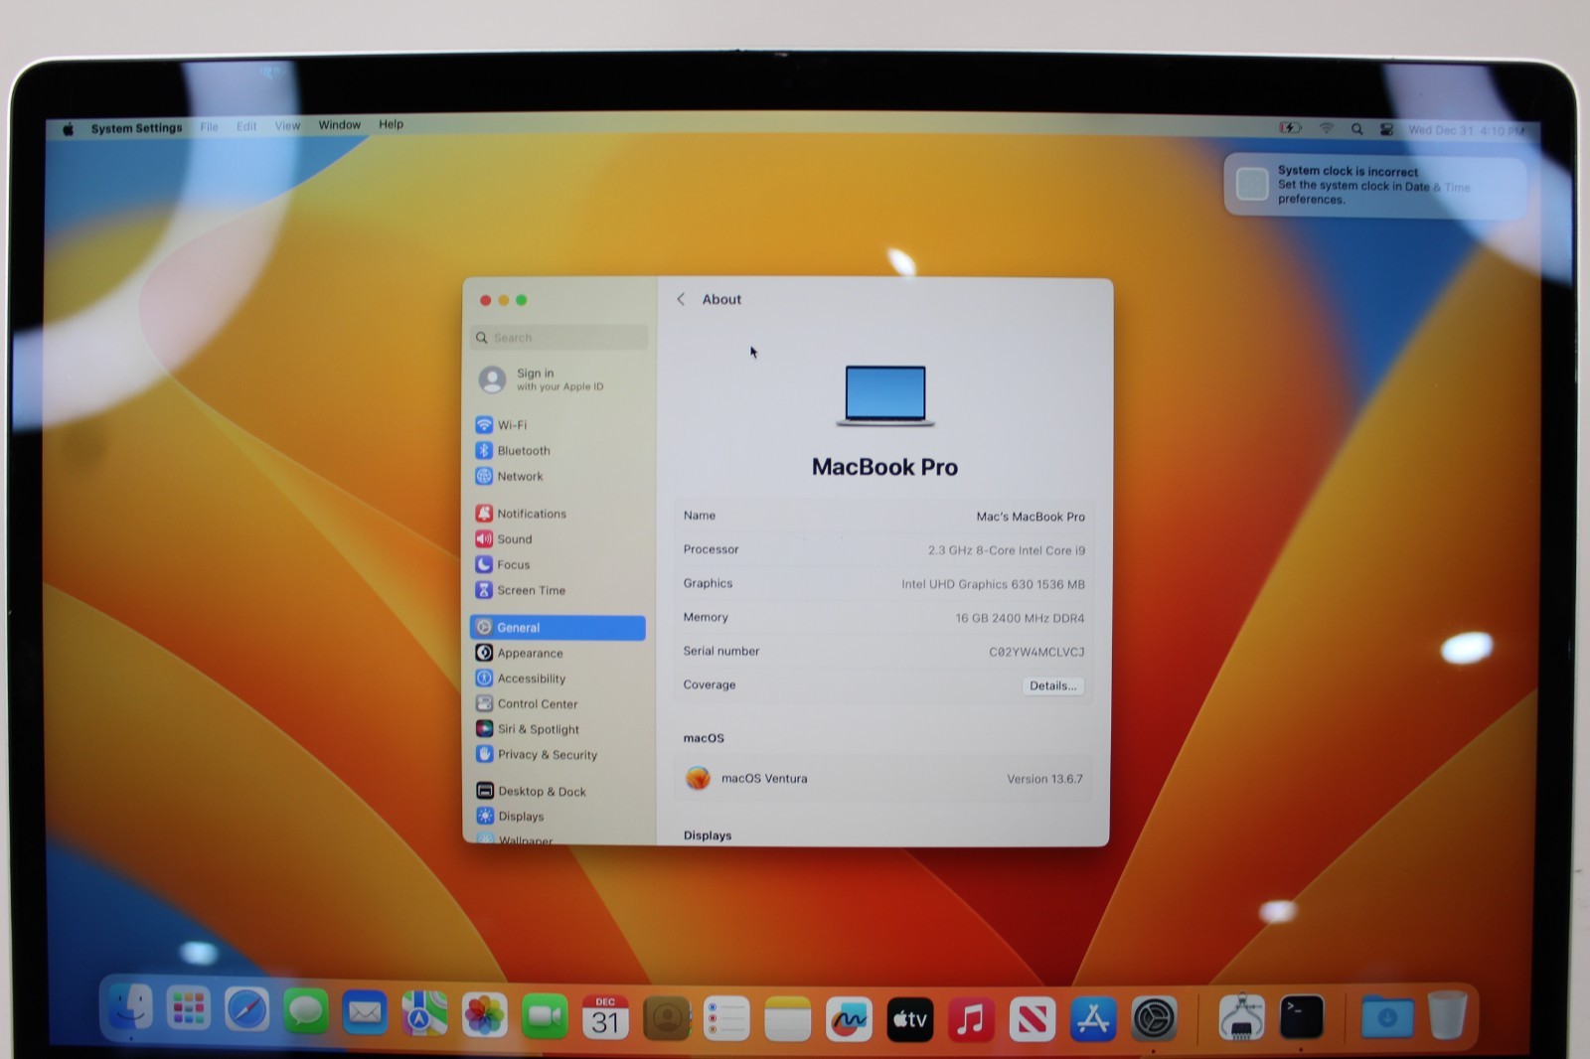Screen dimensions: 1590x1059
Task: Open Freeform app in Dock
Action: (849, 1019)
